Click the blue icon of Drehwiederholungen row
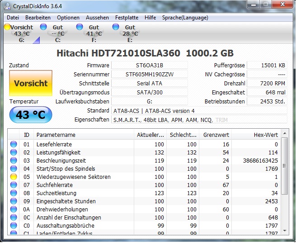 click(14, 209)
